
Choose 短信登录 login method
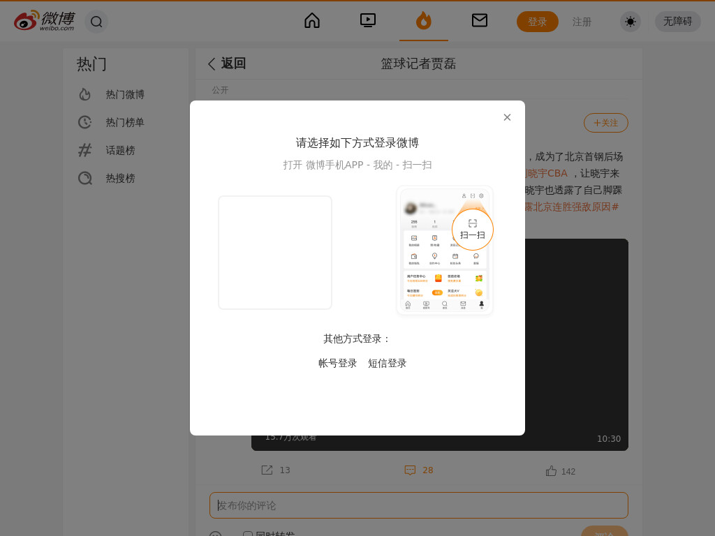coord(387,363)
